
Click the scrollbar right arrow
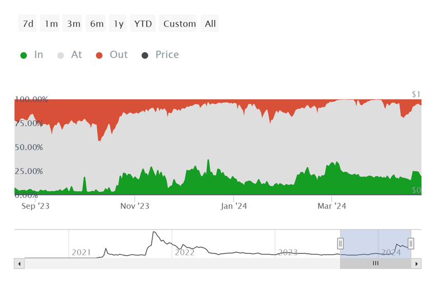pyautogui.click(x=417, y=264)
